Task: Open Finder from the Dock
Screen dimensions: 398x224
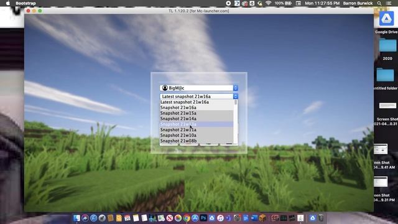Action: 76,218
